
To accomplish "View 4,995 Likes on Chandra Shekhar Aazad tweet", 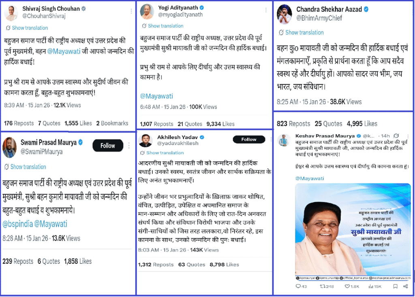I will (362, 124).
